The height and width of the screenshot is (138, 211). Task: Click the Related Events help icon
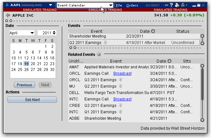click(x=99, y=54)
